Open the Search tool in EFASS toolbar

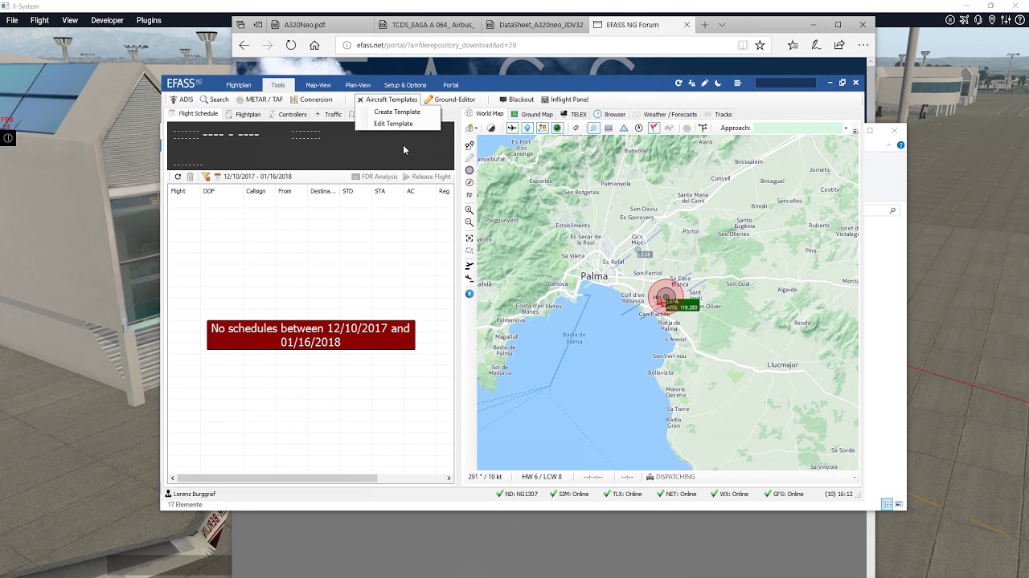(214, 100)
